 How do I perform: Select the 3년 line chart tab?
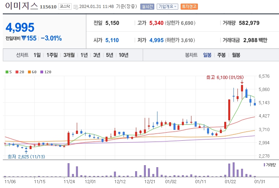pyautogui.click(x=97, y=55)
